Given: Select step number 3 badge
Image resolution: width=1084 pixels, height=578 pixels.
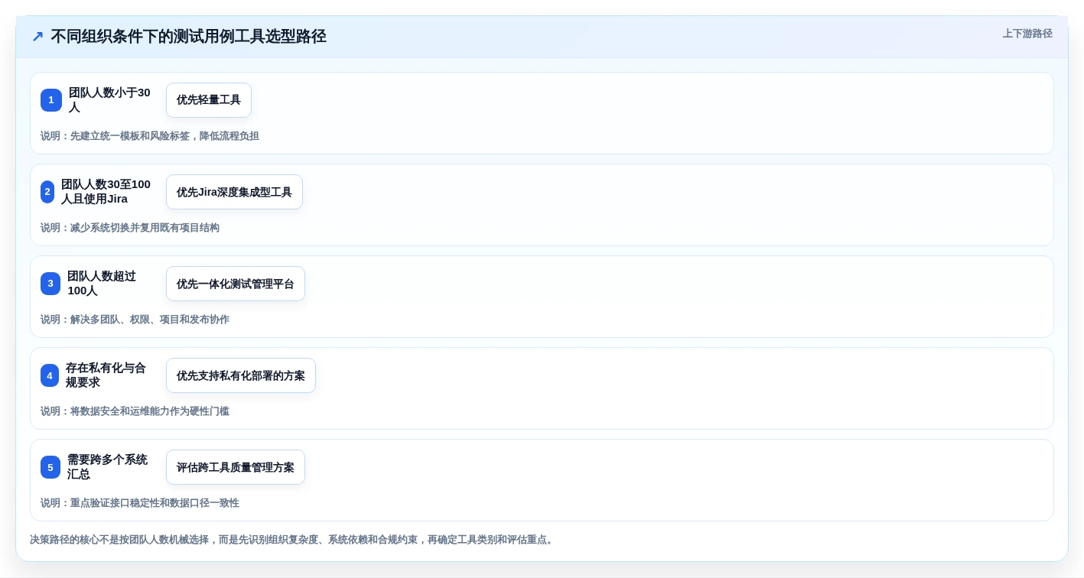Looking at the screenshot, I should 50,284.
